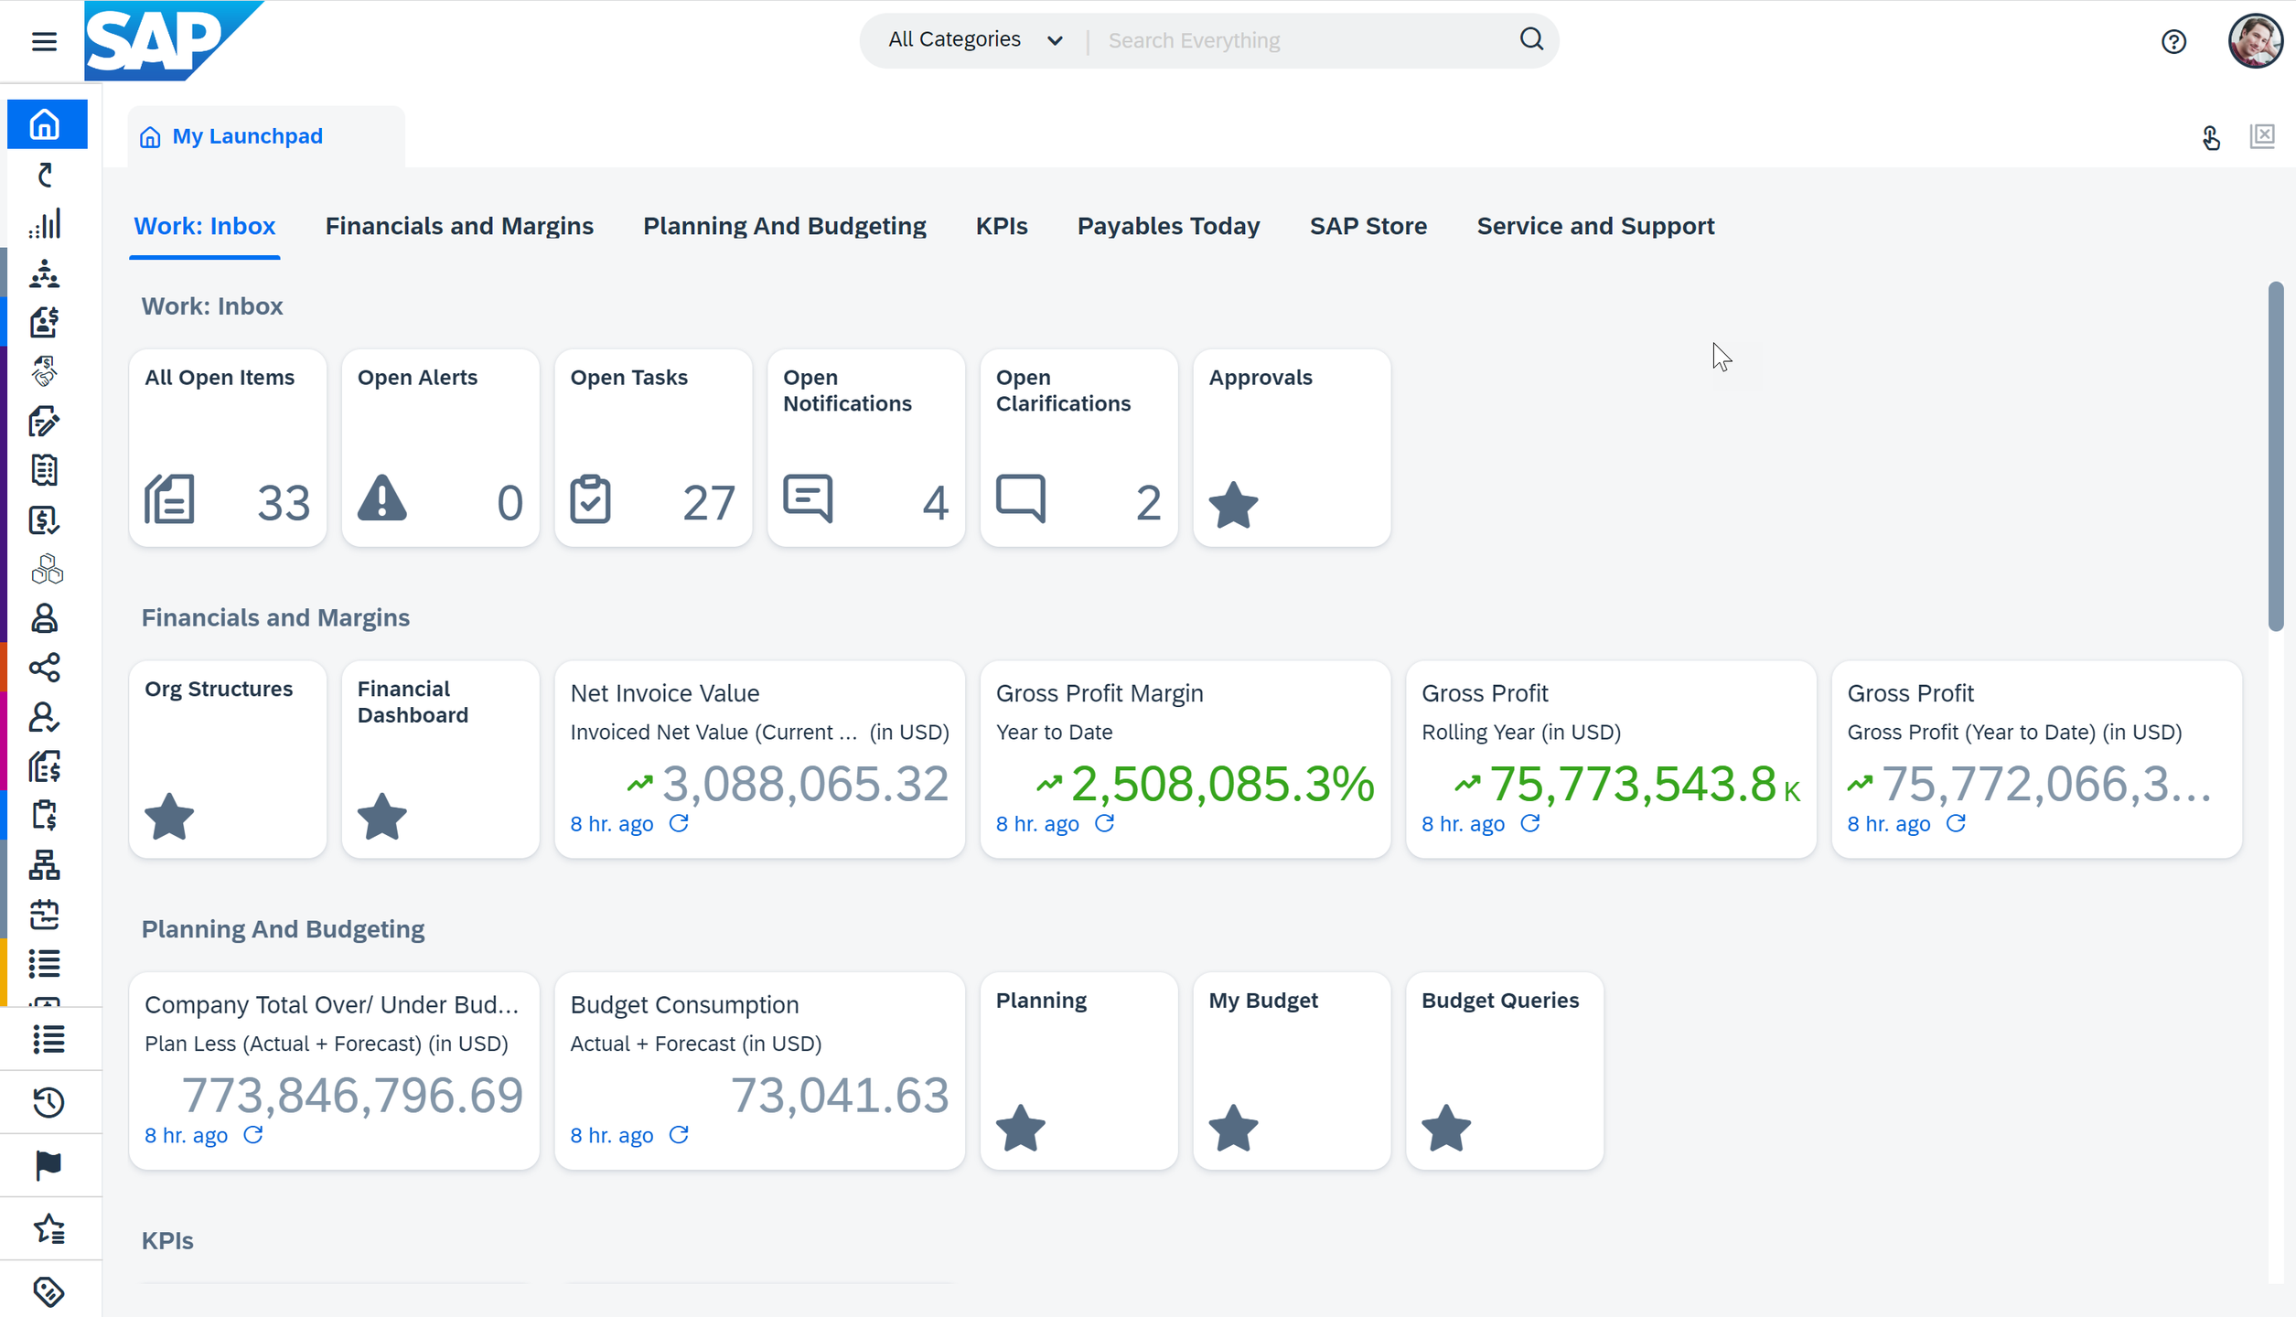The image size is (2296, 1317).
Task: Click the vertical page scrollbar
Action: (2275, 457)
